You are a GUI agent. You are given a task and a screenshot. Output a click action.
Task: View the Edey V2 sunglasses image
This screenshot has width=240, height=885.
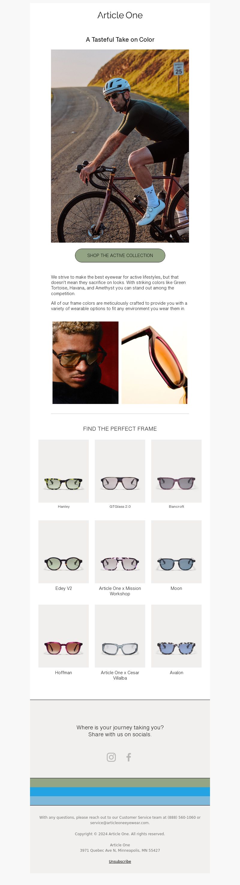point(64,552)
